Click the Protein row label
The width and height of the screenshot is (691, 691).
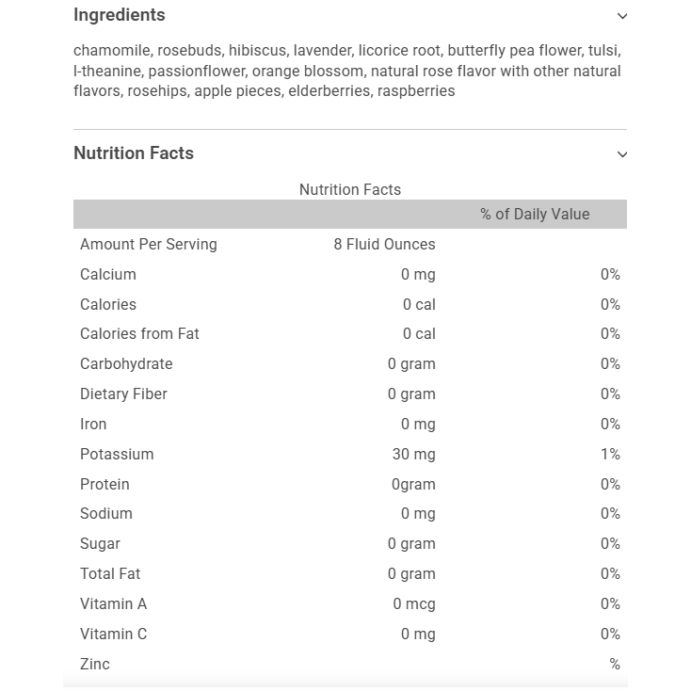[104, 484]
